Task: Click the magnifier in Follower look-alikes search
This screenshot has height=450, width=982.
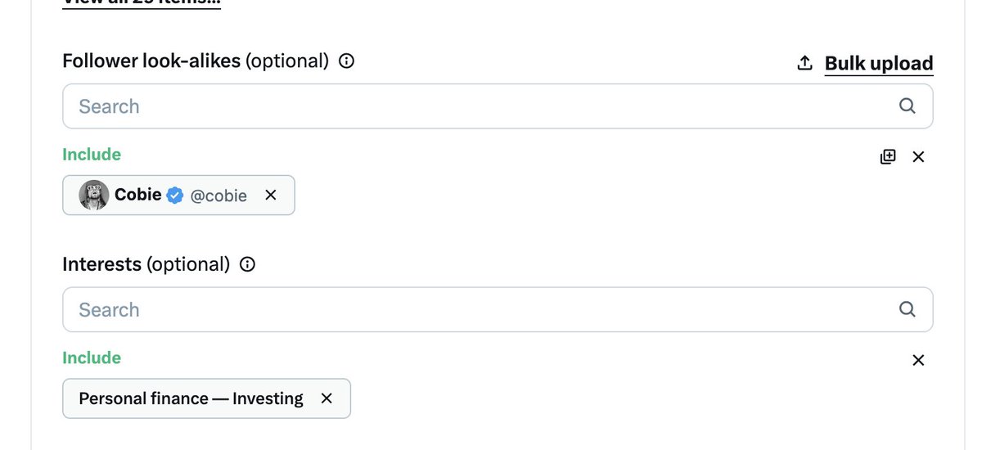Action: (x=907, y=106)
